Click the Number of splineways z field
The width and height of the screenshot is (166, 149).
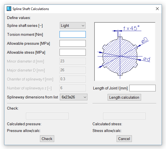click(73, 88)
